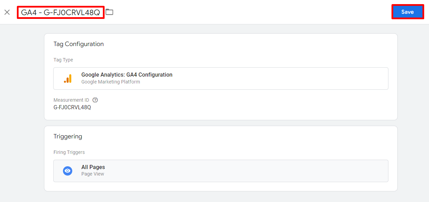The image size is (429, 202).
Task: Select the Google Analytics logo in tag card
Action: [68, 78]
